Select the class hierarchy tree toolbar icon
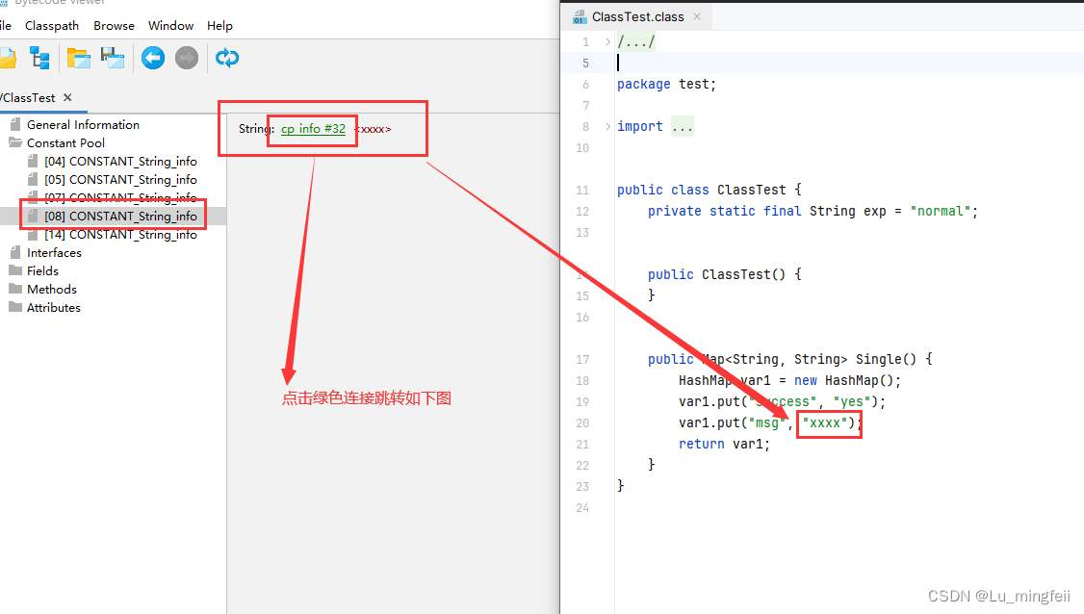The height and width of the screenshot is (614, 1084). pyautogui.click(x=39, y=58)
